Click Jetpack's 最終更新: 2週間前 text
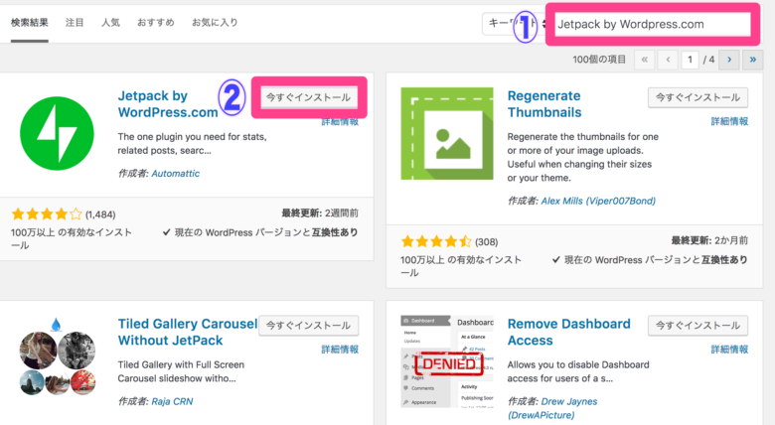This screenshot has height=425, width=775. coord(320,212)
